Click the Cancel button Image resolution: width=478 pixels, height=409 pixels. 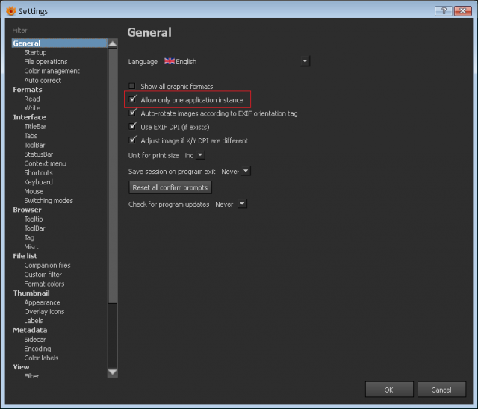(441, 390)
